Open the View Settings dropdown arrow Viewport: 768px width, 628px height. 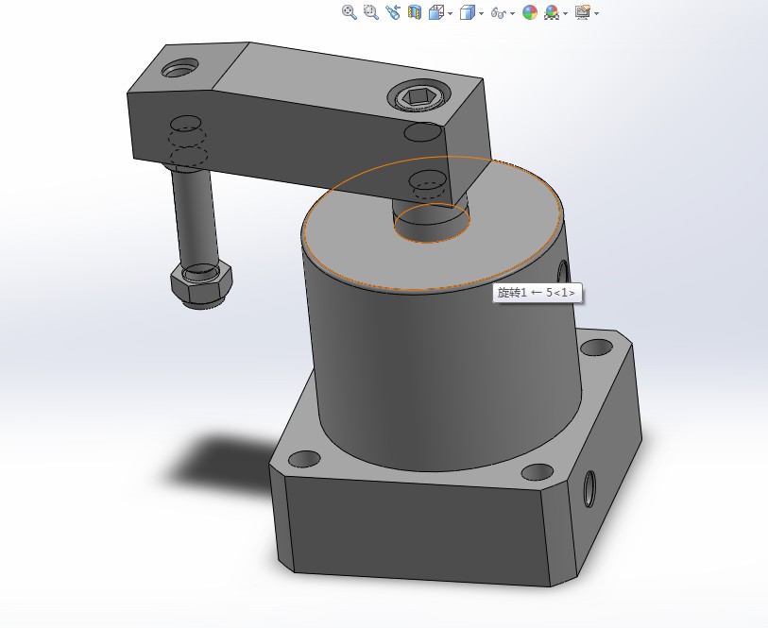[x=597, y=13]
